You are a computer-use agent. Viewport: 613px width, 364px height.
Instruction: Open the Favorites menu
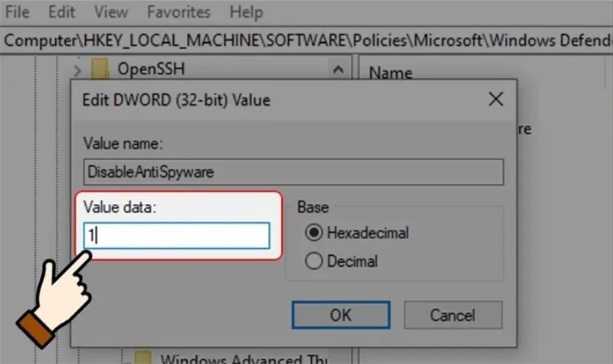[x=180, y=12]
